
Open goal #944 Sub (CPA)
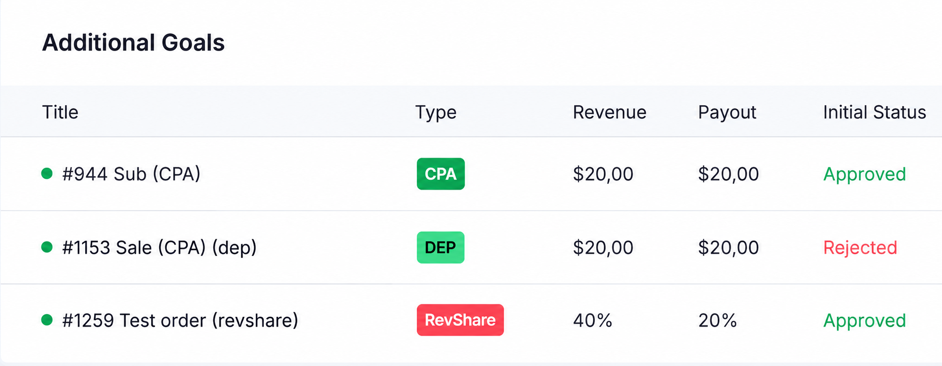(131, 174)
